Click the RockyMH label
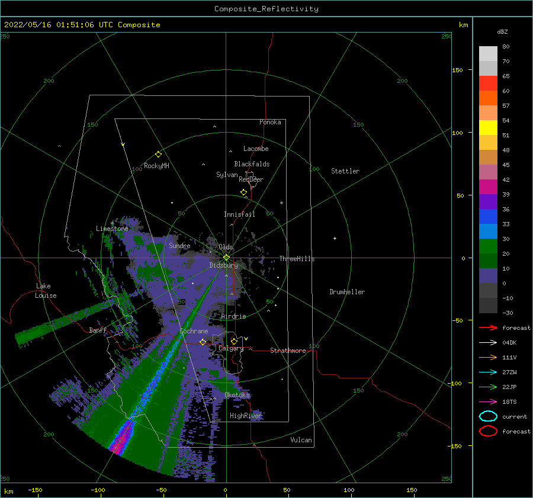The width and height of the screenshot is (533, 498). pyautogui.click(x=156, y=166)
